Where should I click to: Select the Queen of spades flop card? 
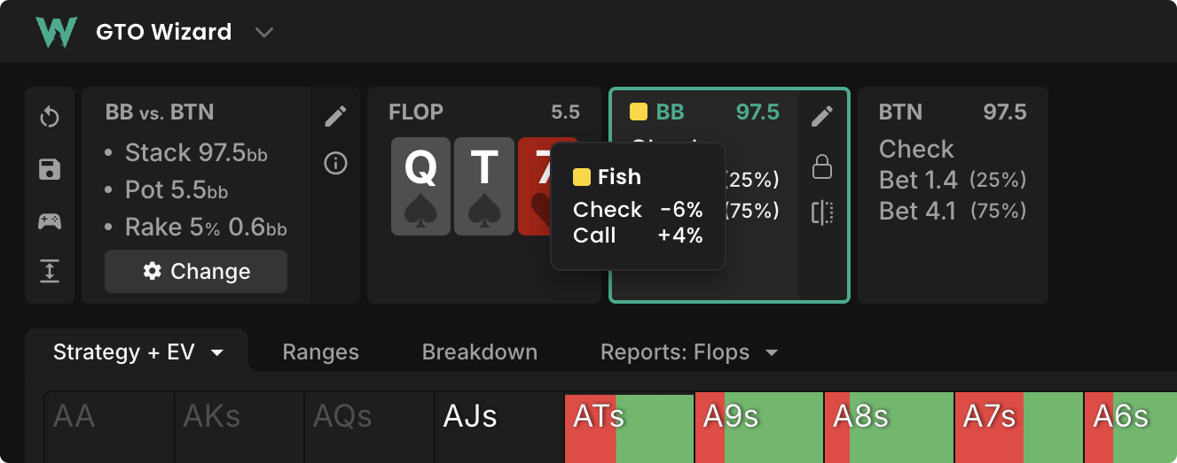[420, 186]
